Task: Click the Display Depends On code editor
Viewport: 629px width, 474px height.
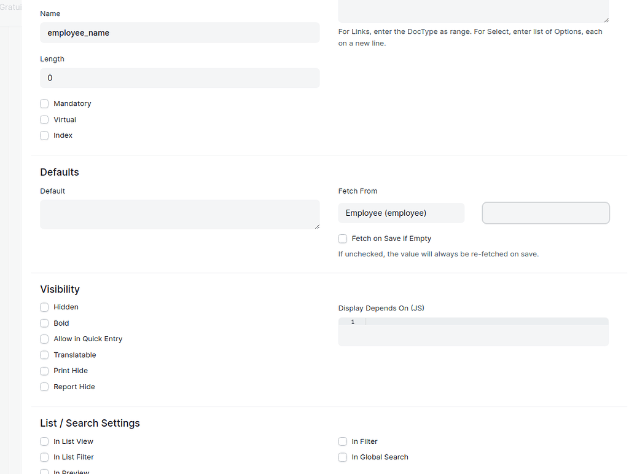Action: [x=474, y=332]
